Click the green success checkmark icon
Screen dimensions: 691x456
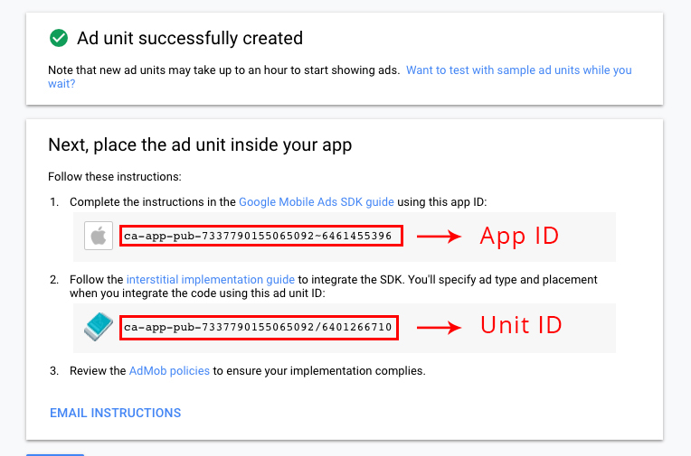(59, 38)
